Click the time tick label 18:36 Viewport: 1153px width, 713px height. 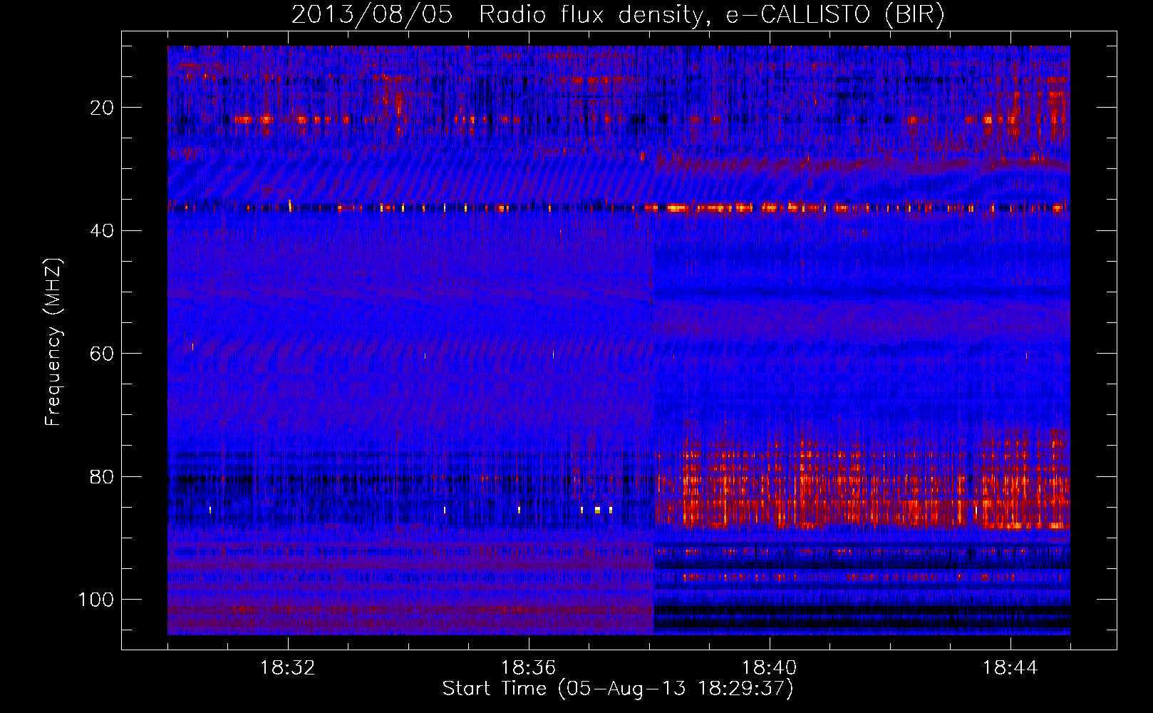click(529, 668)
